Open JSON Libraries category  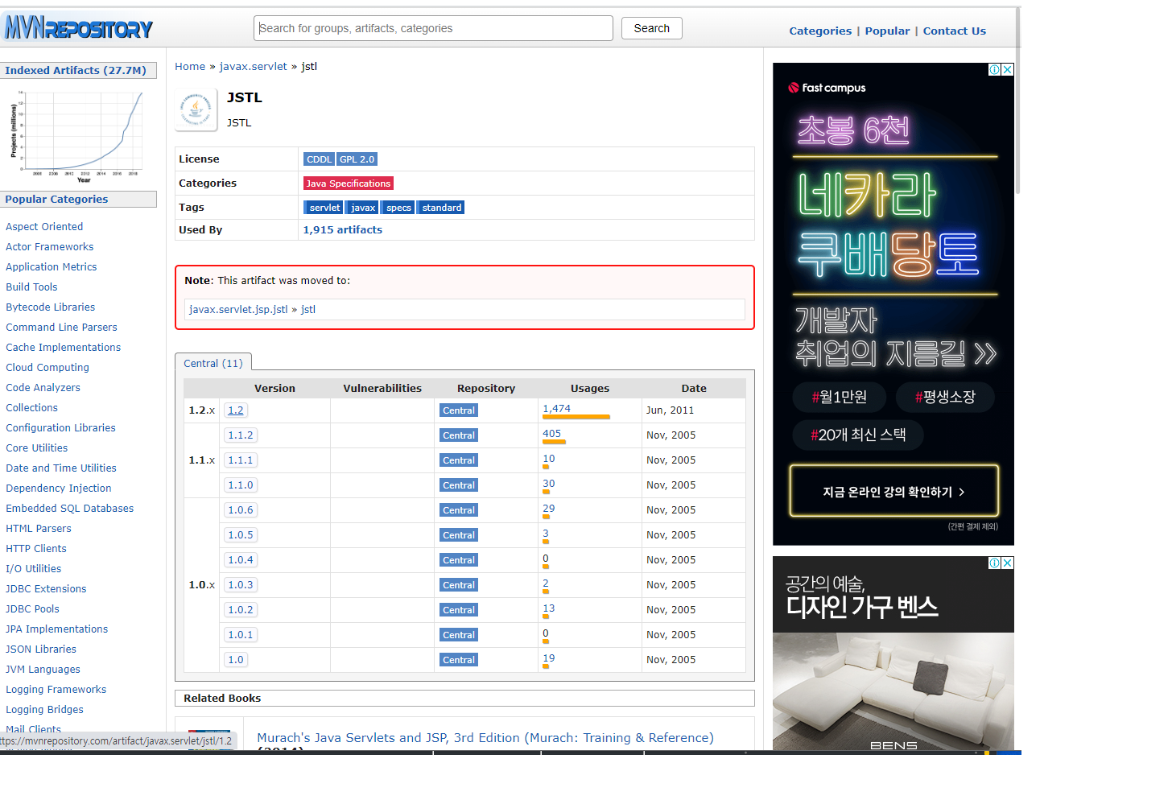click(x=41, y=649)
